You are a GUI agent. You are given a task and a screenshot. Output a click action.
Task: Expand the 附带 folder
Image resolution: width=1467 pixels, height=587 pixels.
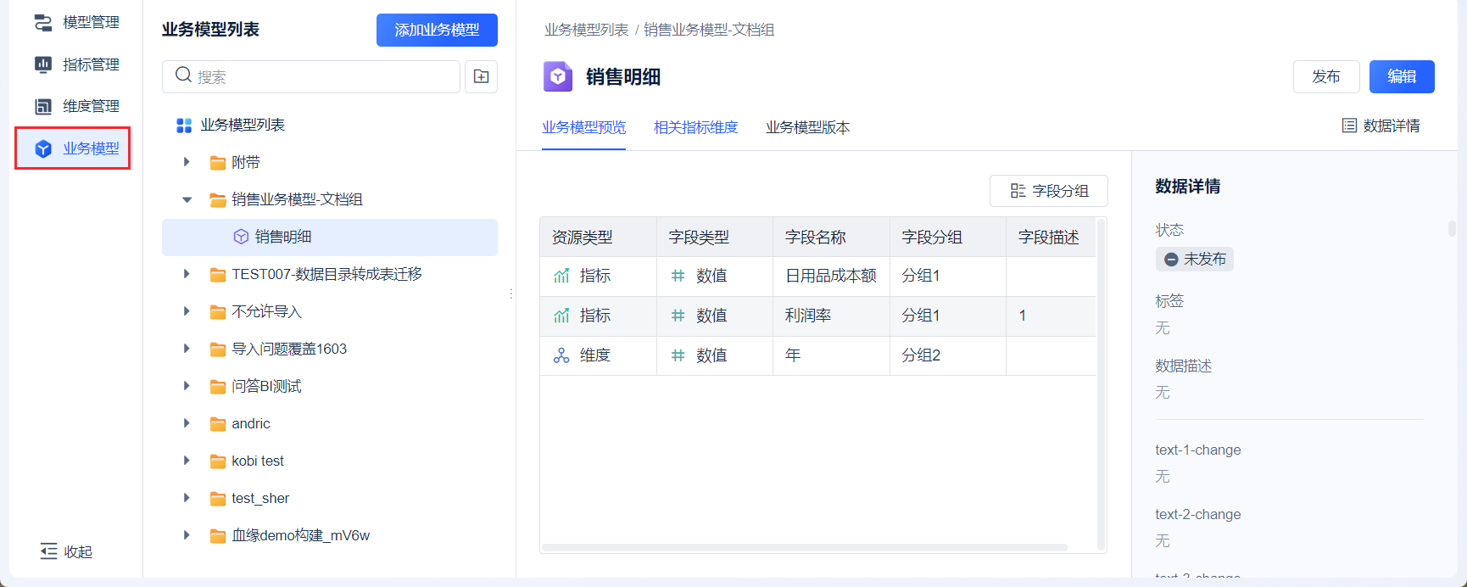click(x=187, y=162)
